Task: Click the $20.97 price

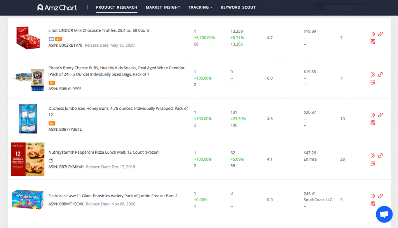Action: (310, 112)
